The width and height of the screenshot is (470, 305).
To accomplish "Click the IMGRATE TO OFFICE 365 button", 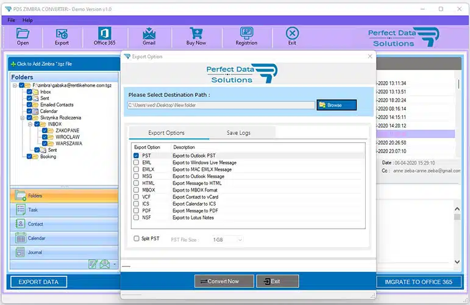I will [x=419, y=282].
